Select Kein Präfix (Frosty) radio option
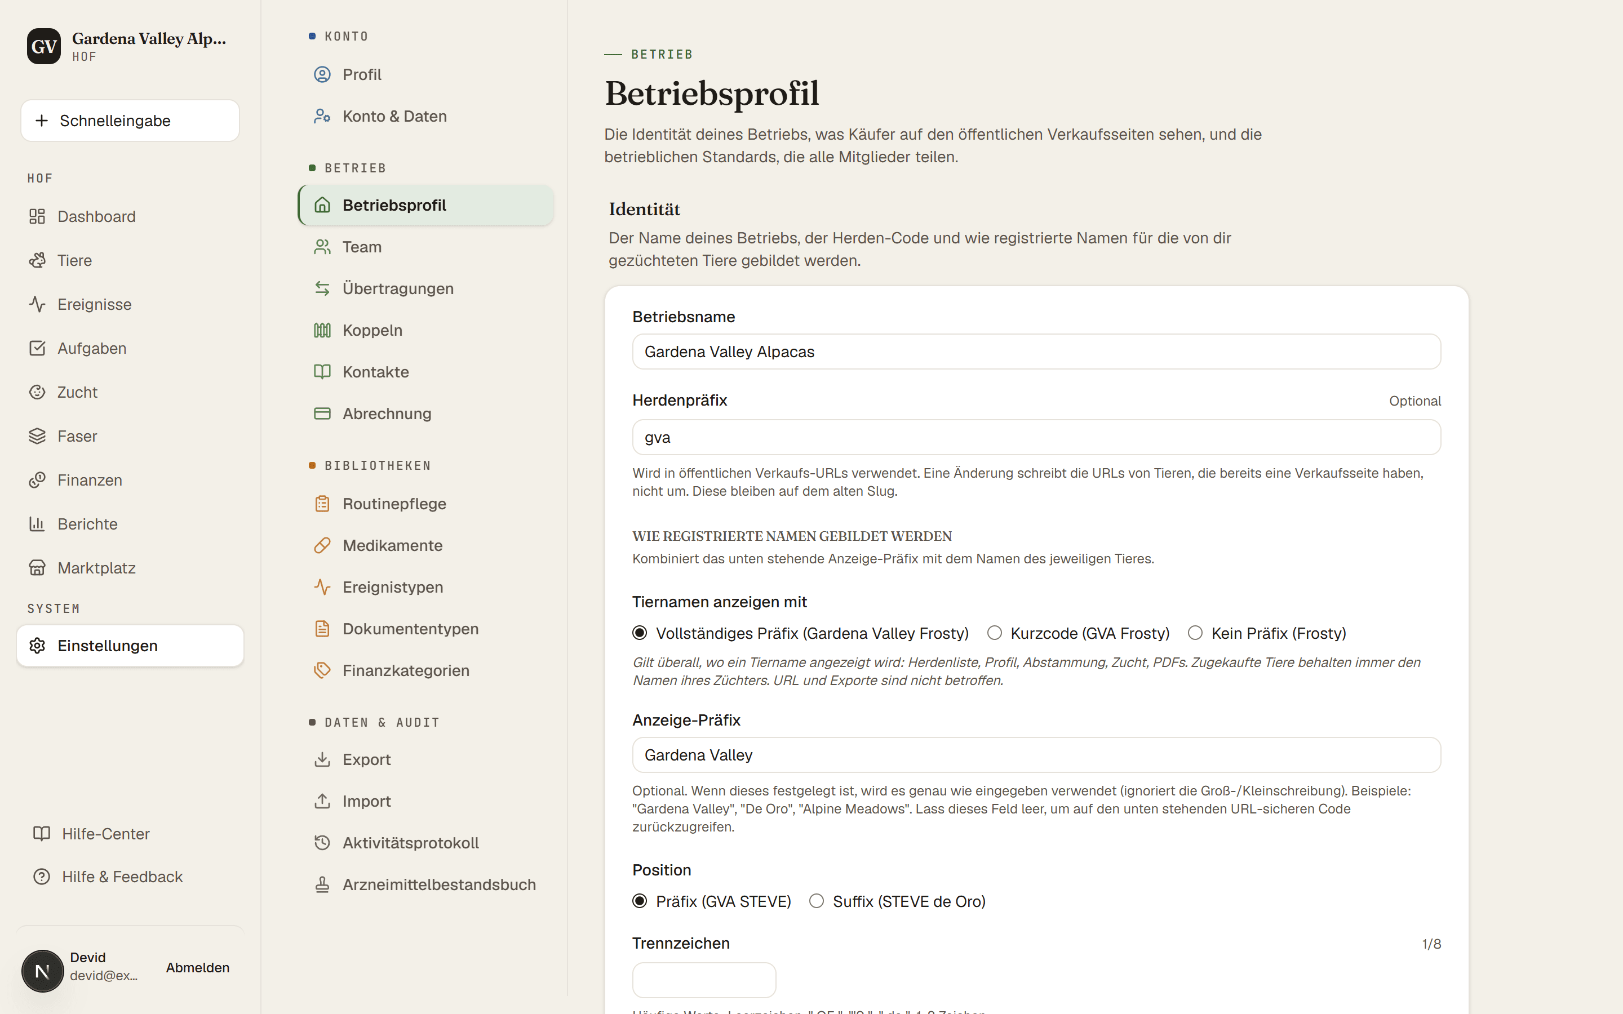 click(1195, 633)
